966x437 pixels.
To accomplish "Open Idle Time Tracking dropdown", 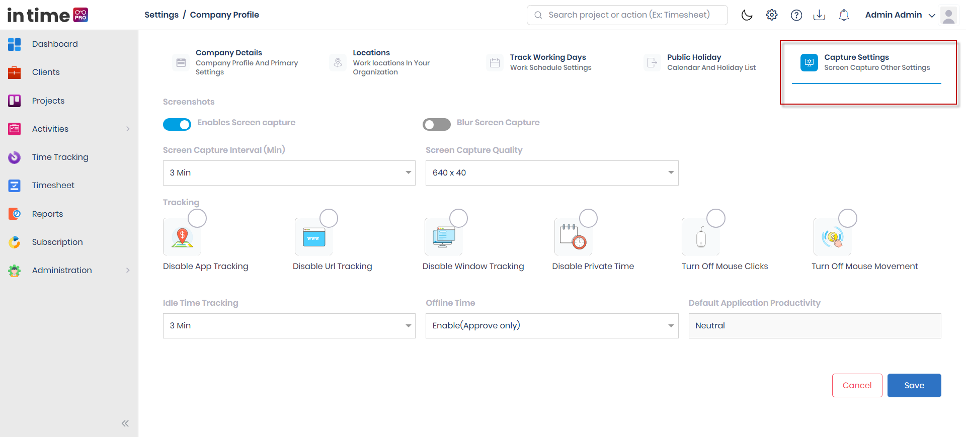I will pyautogui.click(x=289, y=326).
